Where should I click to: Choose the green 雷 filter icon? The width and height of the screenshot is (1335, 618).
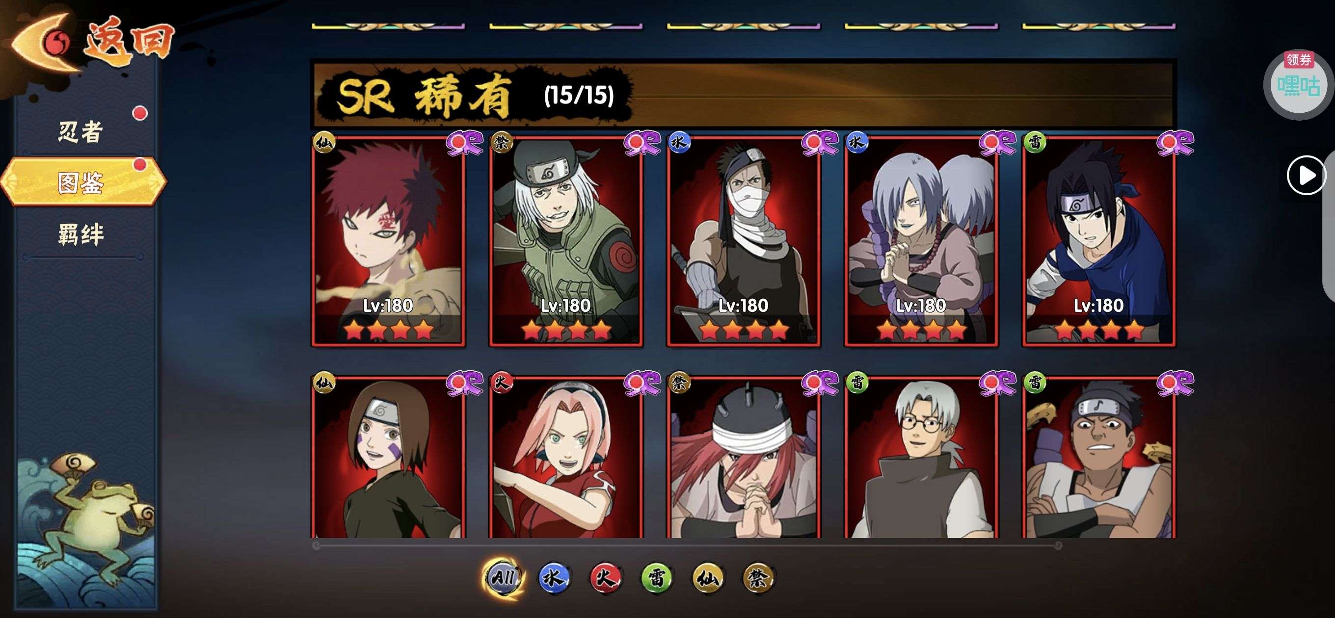(x=656, y=577)
